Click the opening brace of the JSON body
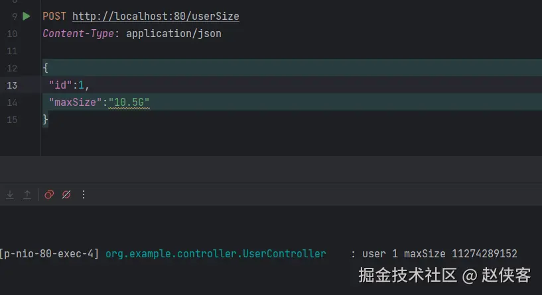 click(x=45, y=67)
